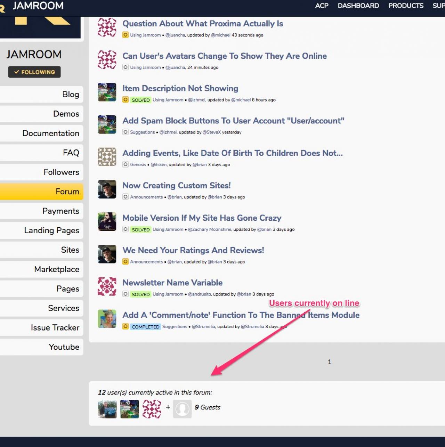The width and height of the screenshot is (445, 447).
Task: Click the @Zachary Moonshine user link
Action: [210, 229]
